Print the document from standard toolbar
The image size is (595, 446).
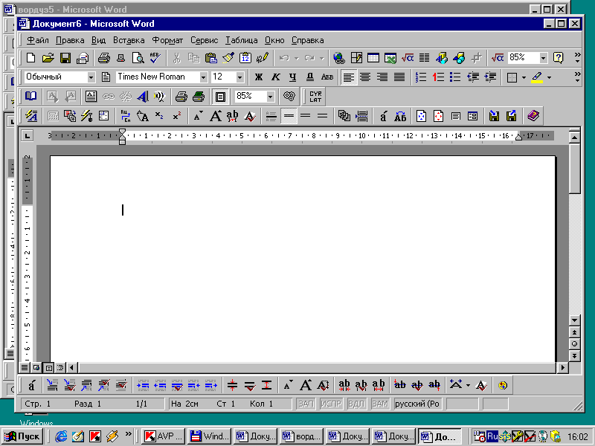104,58
